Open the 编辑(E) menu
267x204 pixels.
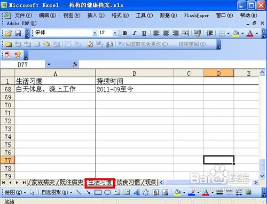[x=48, y=15]
